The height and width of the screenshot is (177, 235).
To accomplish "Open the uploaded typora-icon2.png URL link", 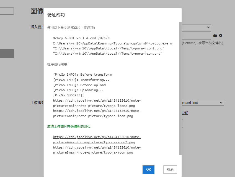I will [x=97, y=140].
